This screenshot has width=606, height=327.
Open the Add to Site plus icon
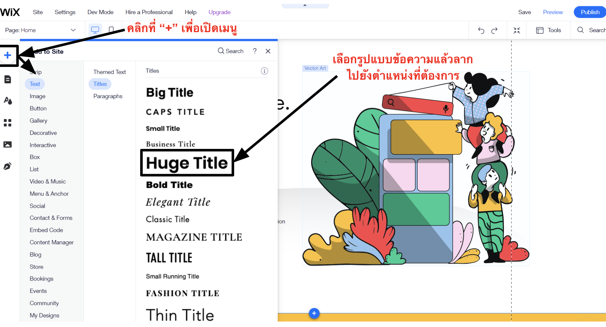pos(8,55)
